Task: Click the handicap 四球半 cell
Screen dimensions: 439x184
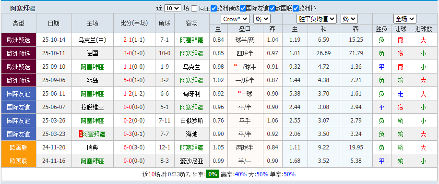Action: pyautogui.click(x=245, y=53)
